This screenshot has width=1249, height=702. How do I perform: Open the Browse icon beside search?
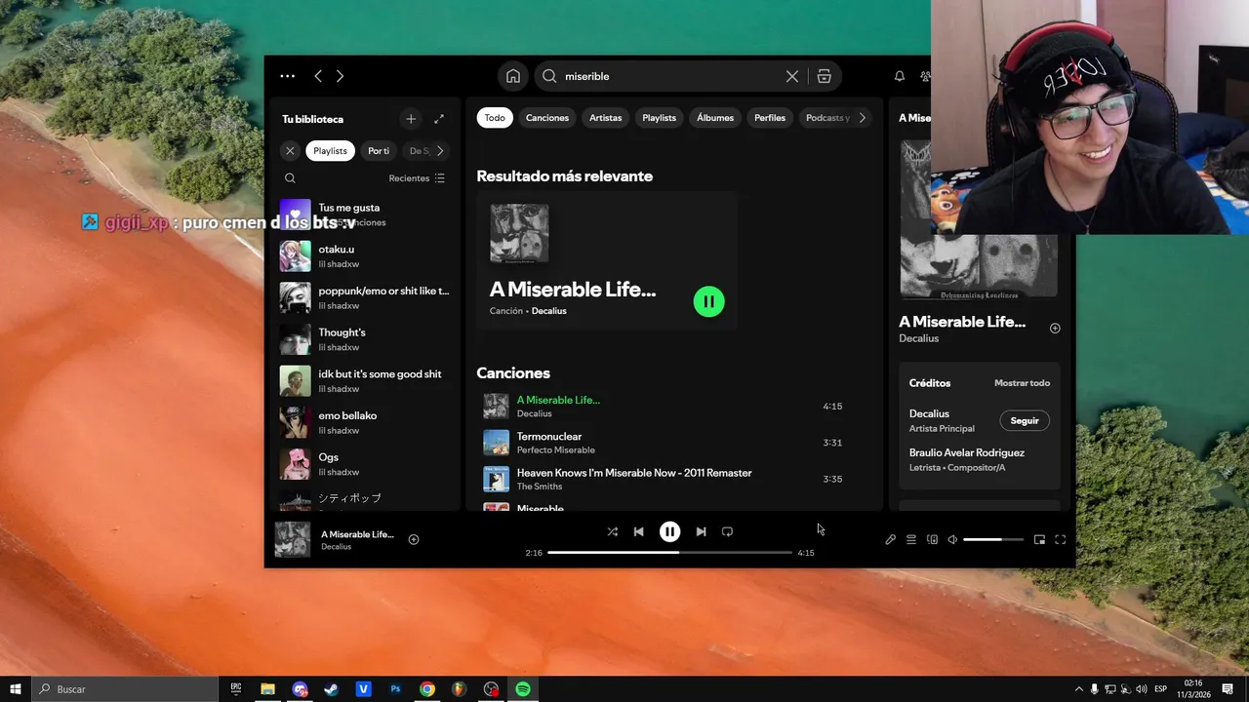click(x=824, y=76)
